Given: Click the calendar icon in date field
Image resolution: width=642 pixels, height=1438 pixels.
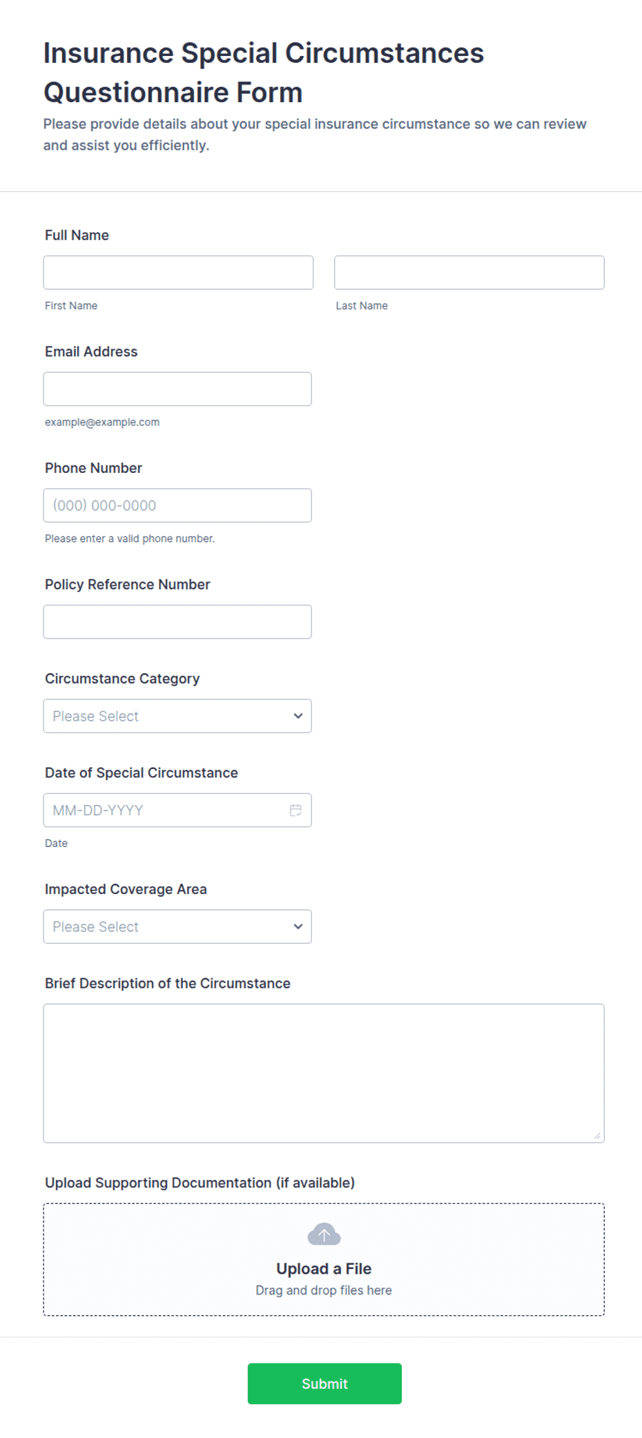Looking at the screenshot, I should [295, 810].
